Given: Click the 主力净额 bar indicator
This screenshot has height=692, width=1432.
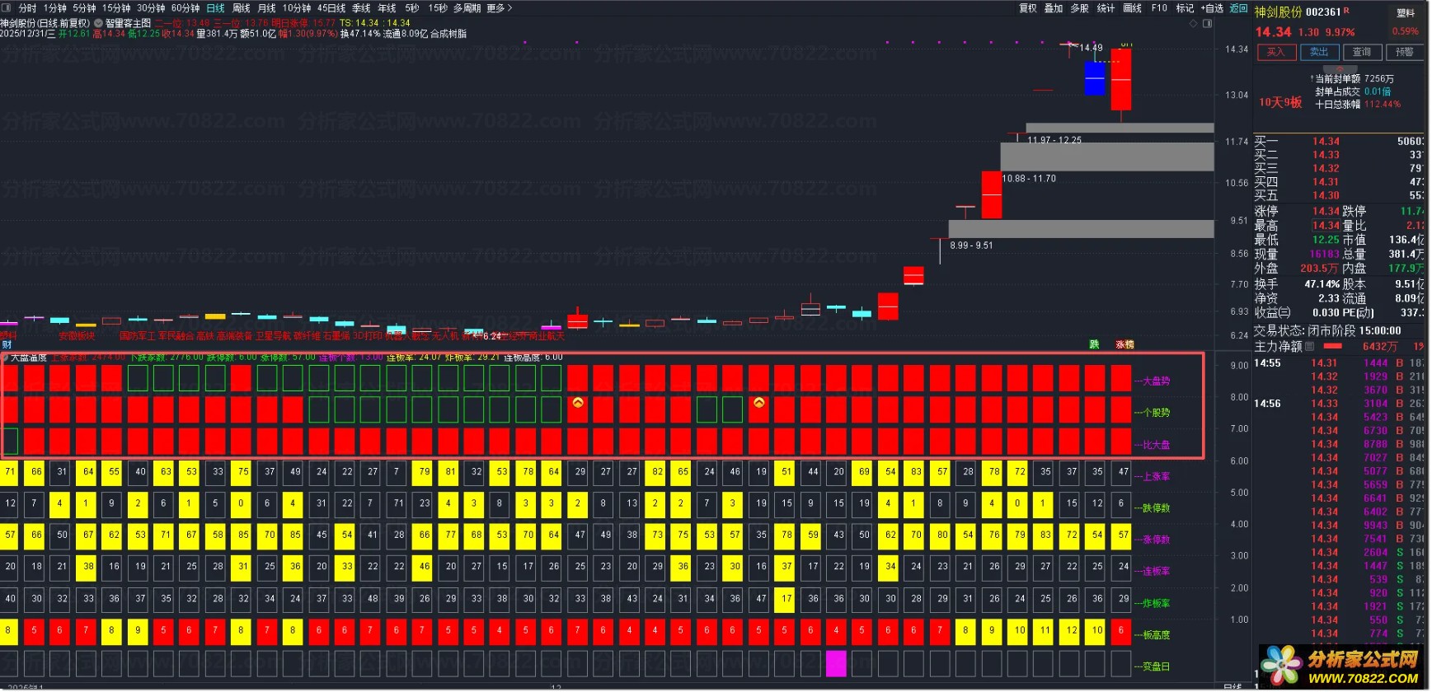Looking at the screenshot, I should [x=1332, y=347].
